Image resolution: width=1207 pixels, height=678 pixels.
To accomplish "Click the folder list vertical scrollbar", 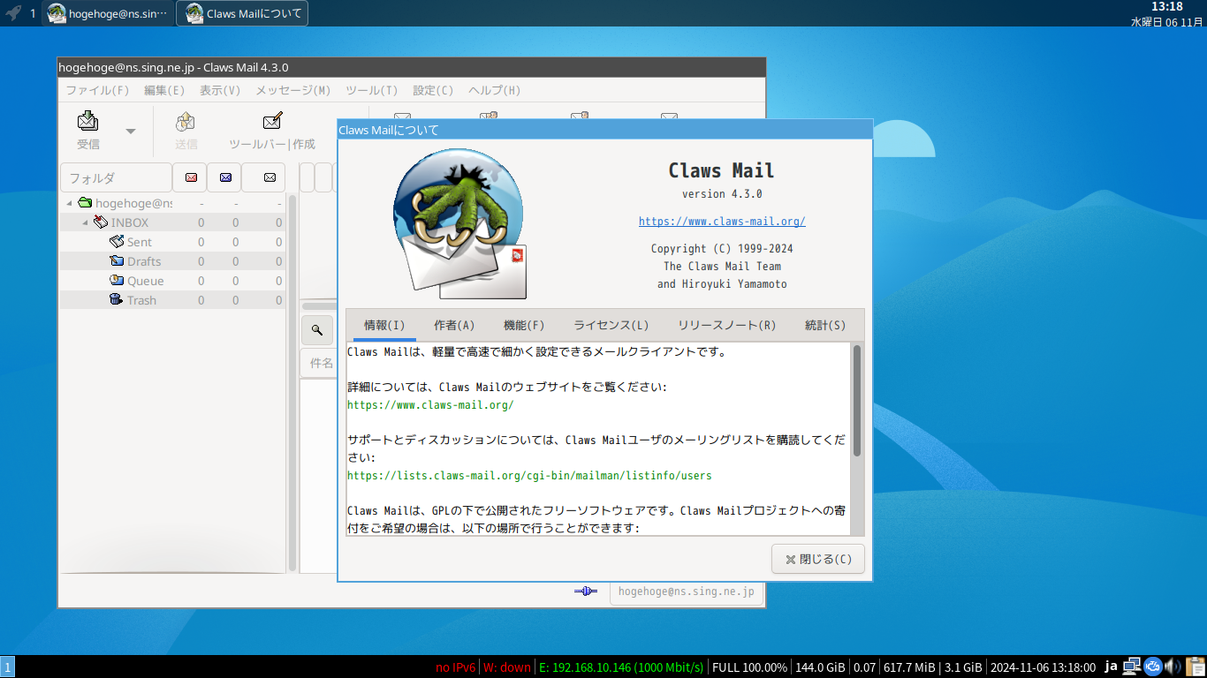I will 292,383.
